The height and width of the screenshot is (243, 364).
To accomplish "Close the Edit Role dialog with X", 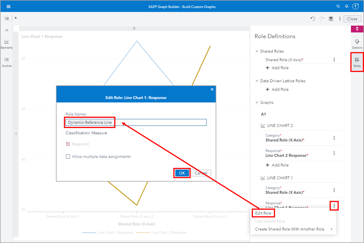I will point(212,89).
